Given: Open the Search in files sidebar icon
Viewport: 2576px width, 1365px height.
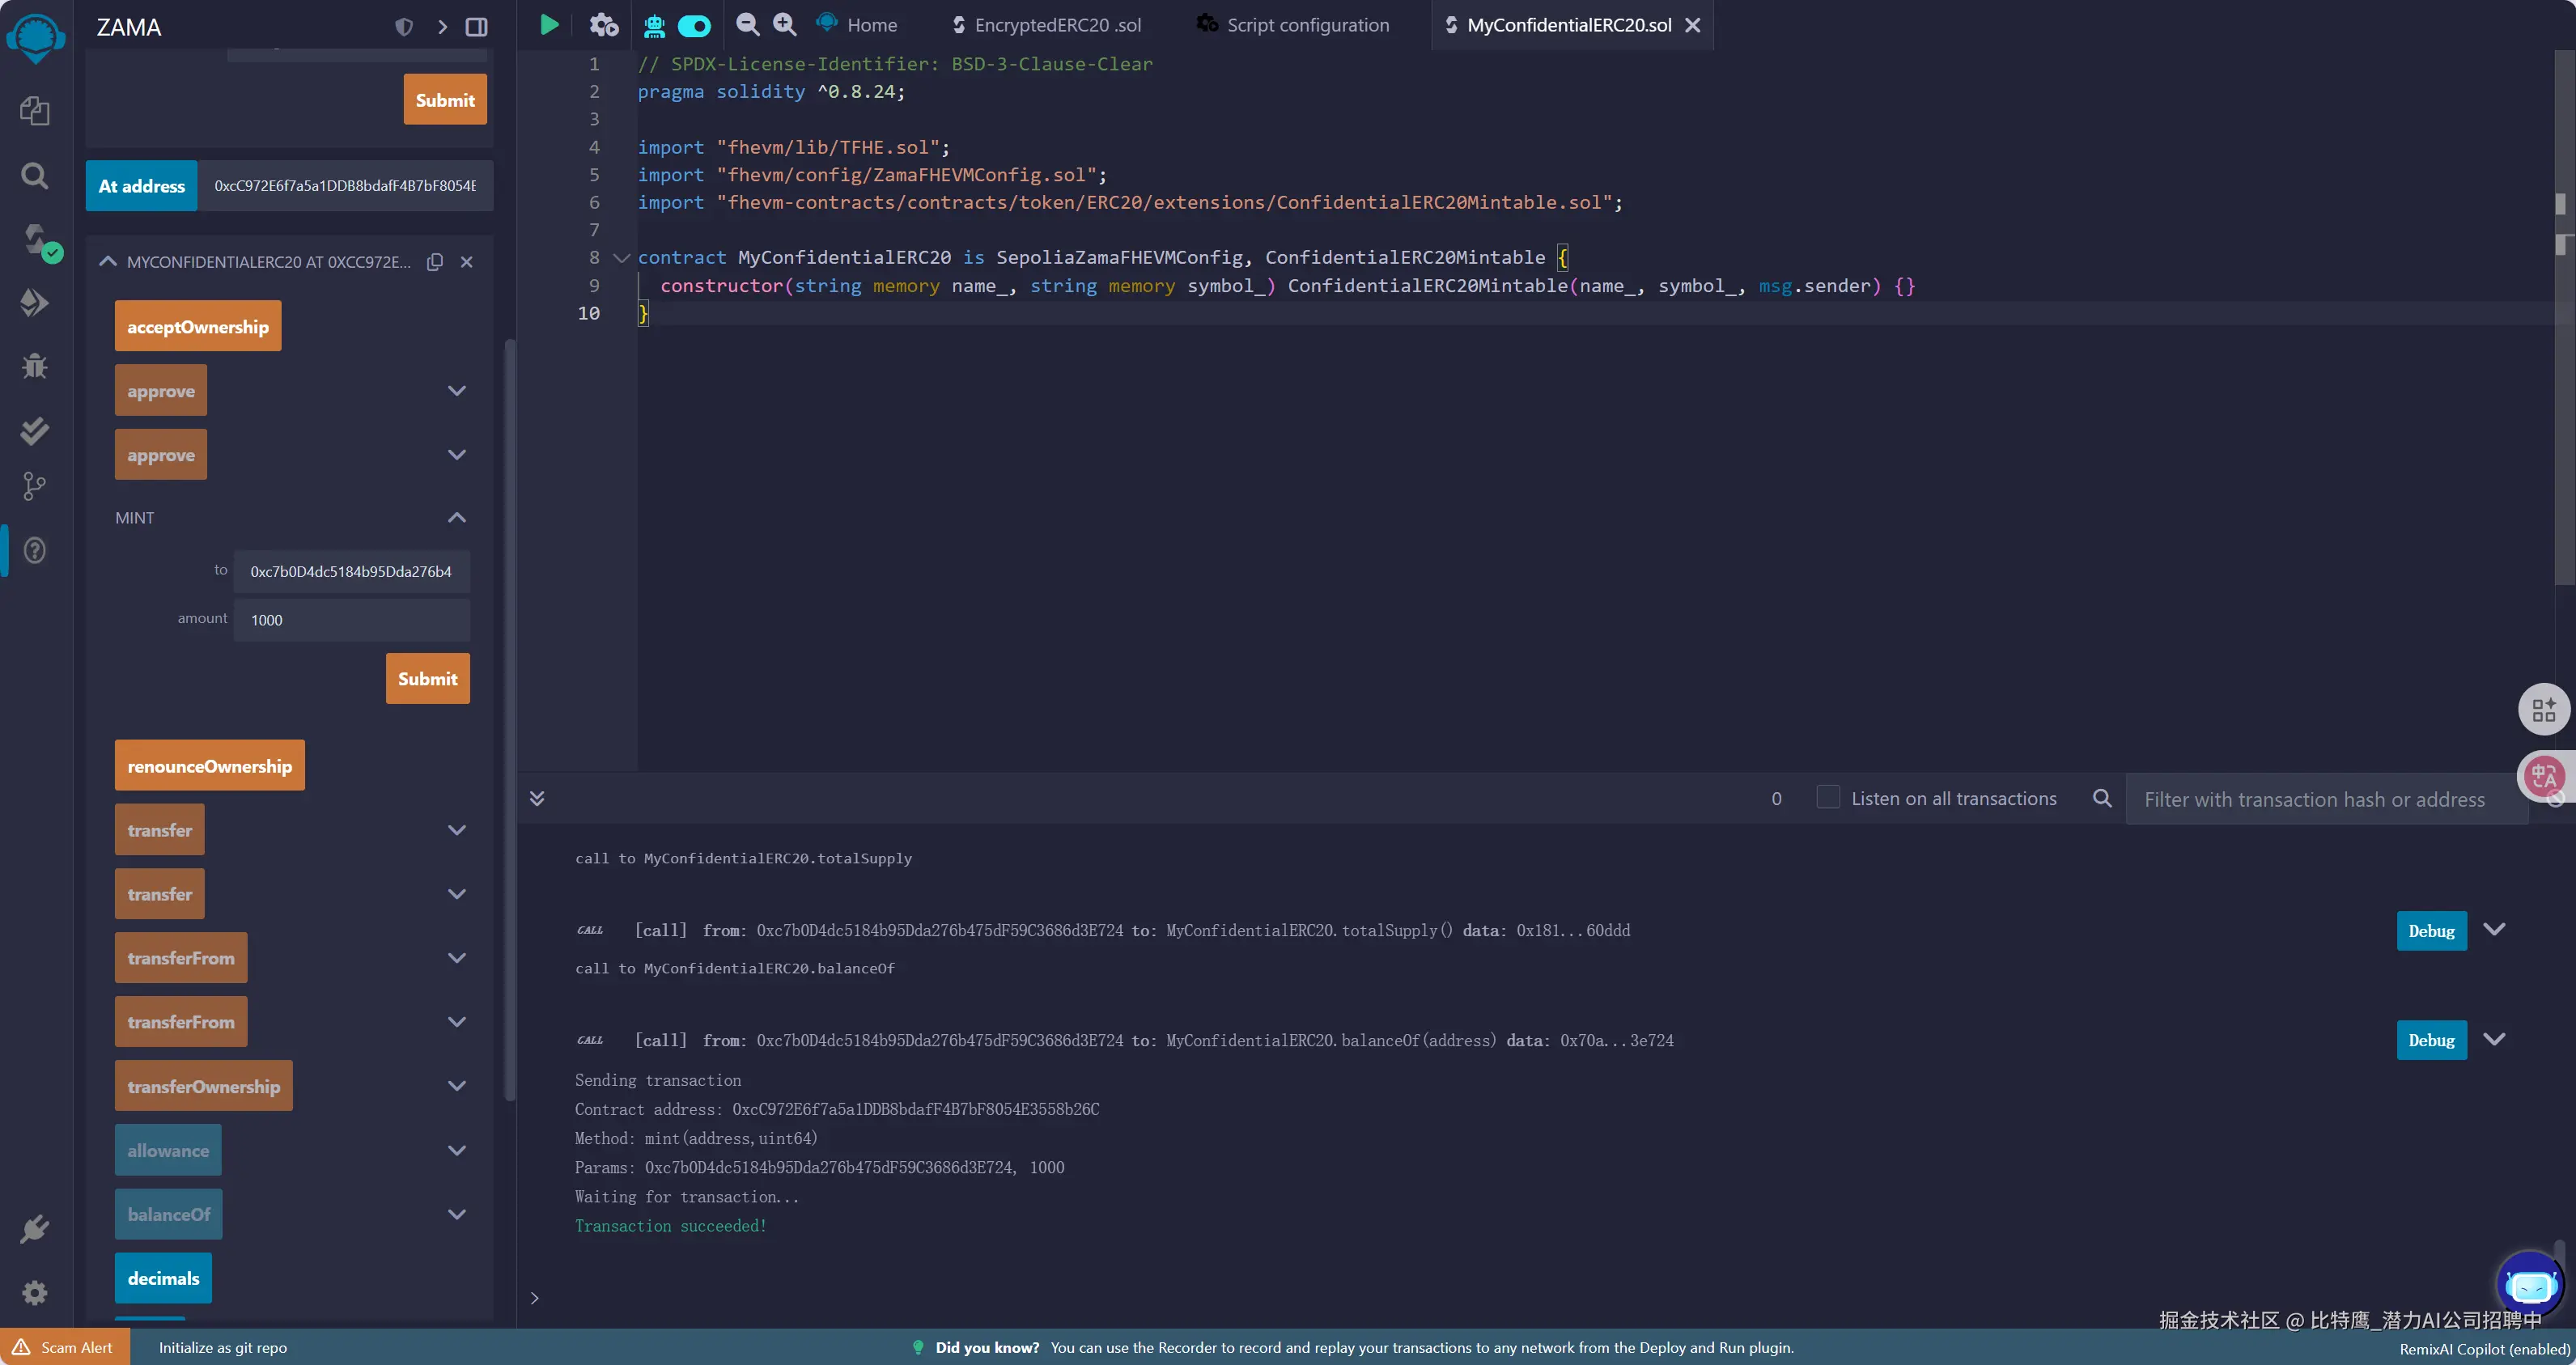Looking at the screenshot, I should tap(35, 176).
